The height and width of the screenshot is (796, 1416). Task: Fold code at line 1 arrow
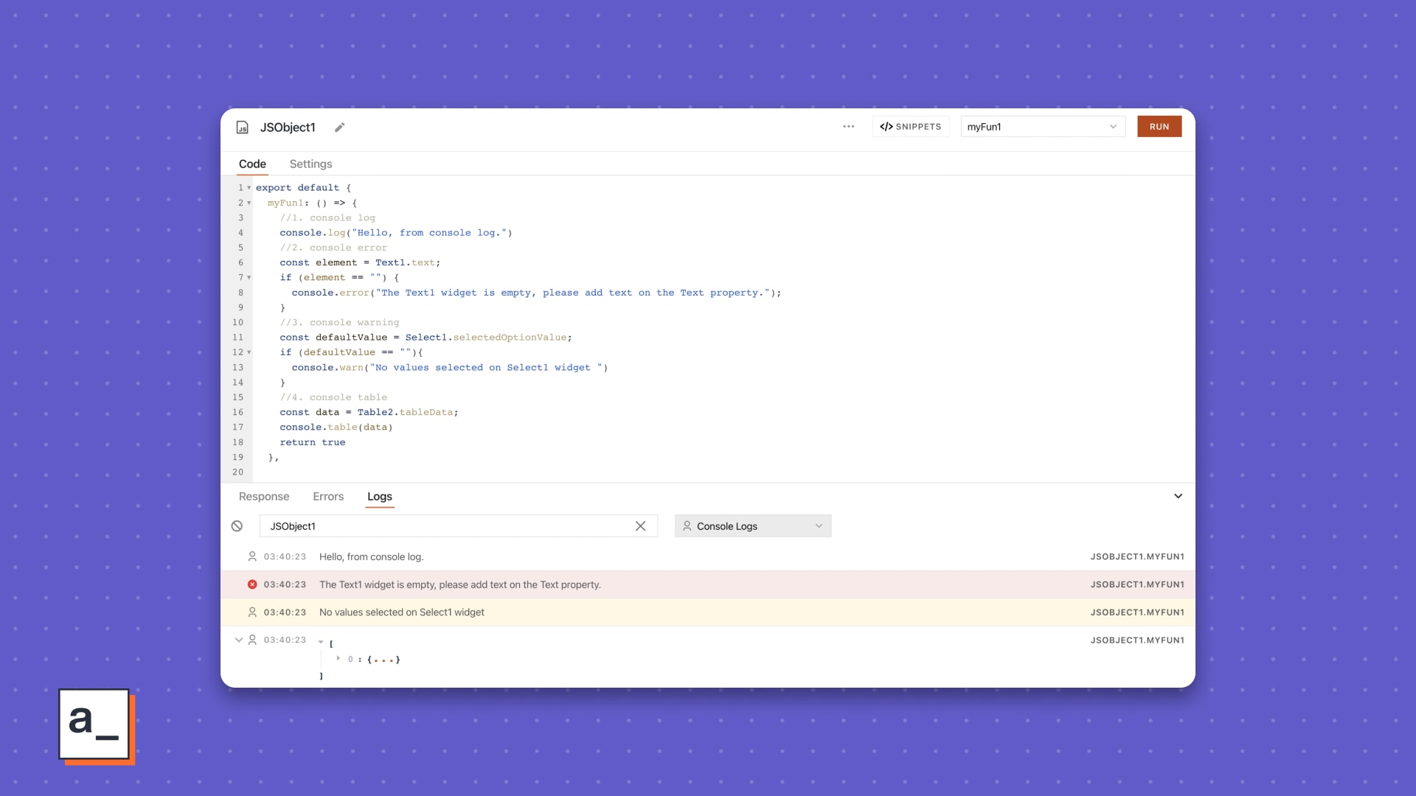click(249, 188)
